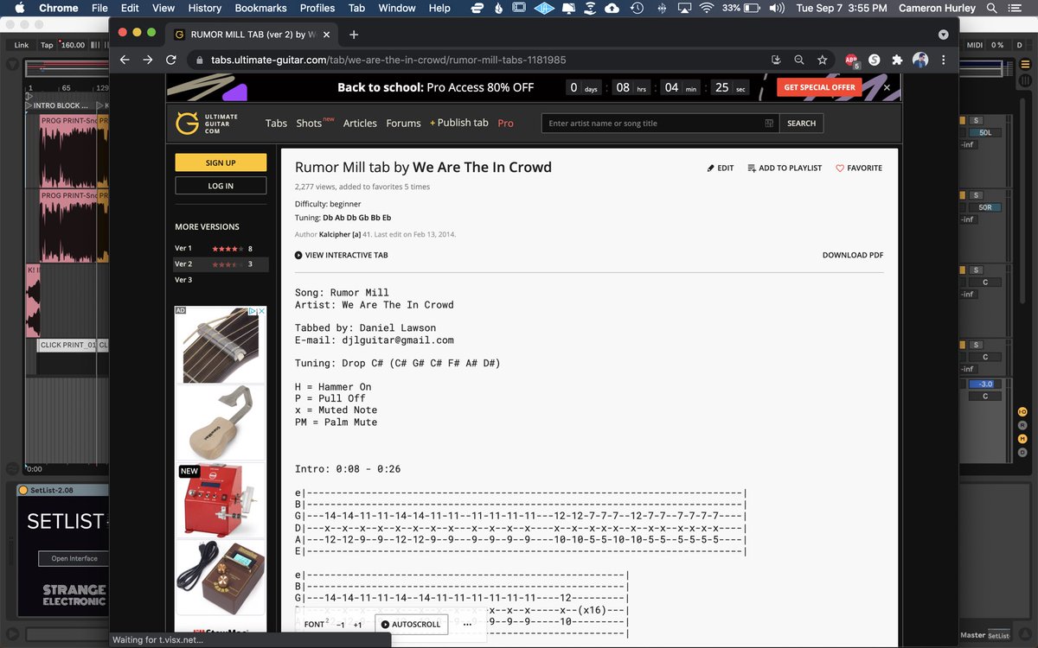
Task: Click the install-app icon in the address bar
Action: (776, 60)
